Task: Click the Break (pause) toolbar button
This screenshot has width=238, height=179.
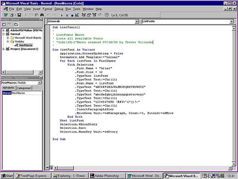Action: pos(67,15)
